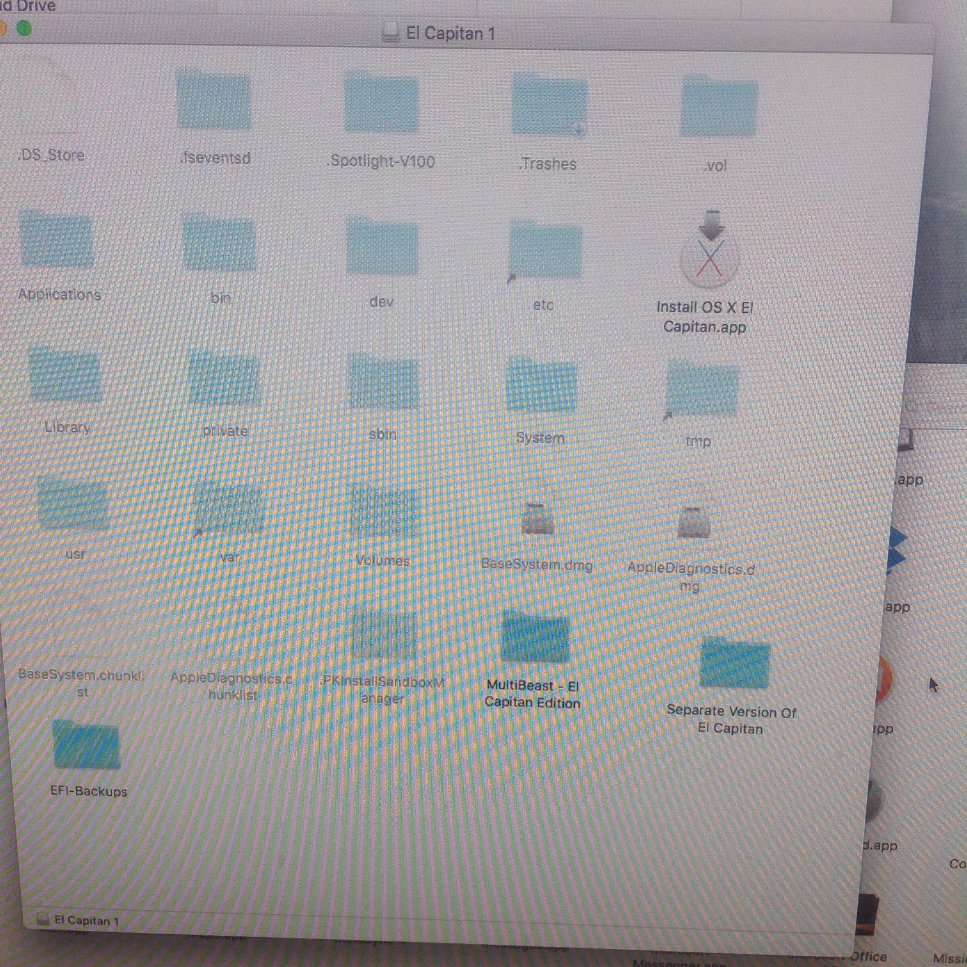Select the .Spotlight-V100 folder
The height and width of the screenshot is (967, 967).
pos(382,104)
